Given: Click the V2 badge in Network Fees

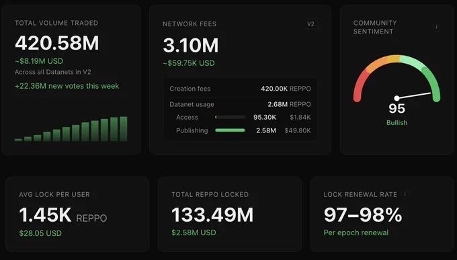Looking at the screenshot, I should [x=310, y=24].
